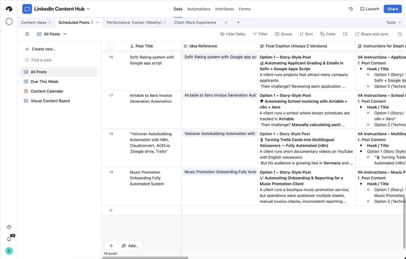Switch to the Automations tab
Image resolution: width=406 pixels, height=259 pixels.
click(x=199, y=9)
